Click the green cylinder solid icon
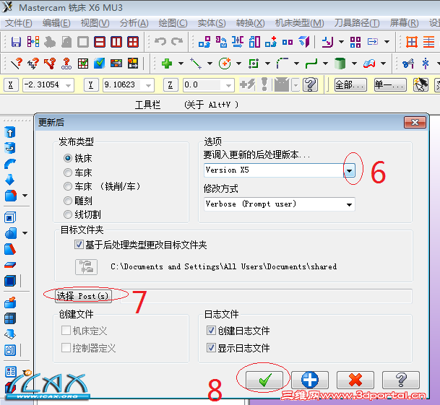The image size is (440, 405). [340, 64]
